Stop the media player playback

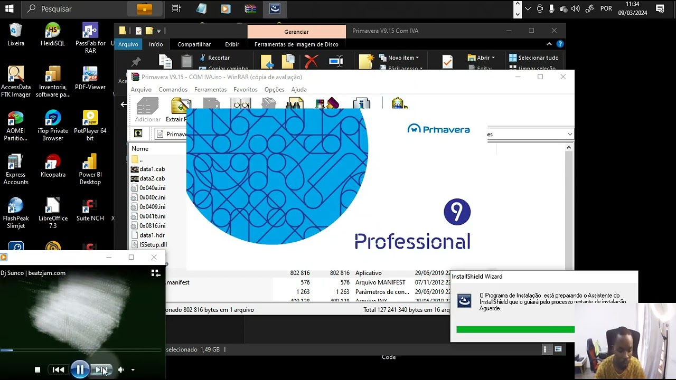(x=37, y=370)
